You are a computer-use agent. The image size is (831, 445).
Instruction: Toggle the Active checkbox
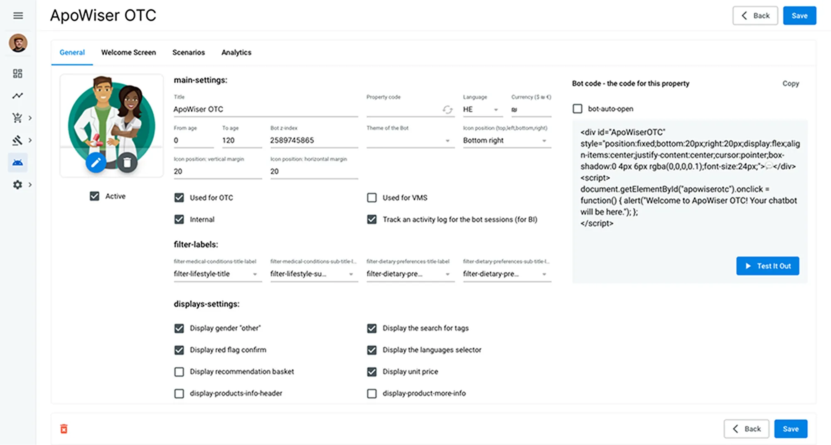click(95, 196)
